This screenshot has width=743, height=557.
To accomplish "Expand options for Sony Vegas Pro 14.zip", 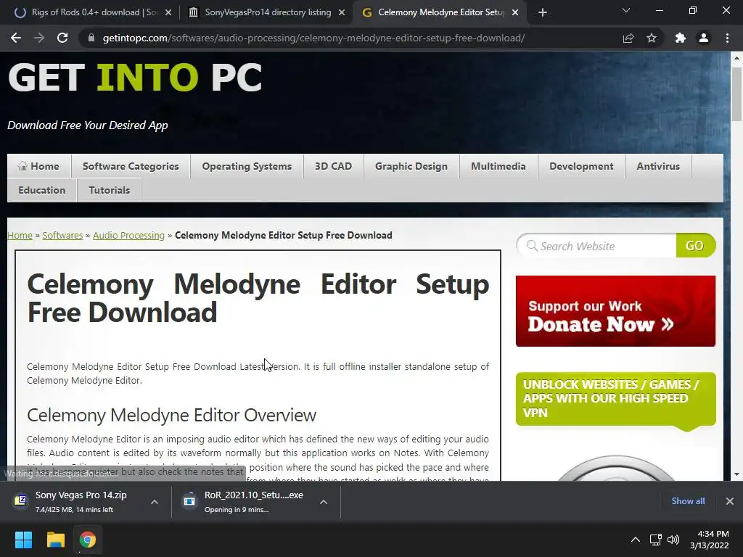I will coord(155,502).
